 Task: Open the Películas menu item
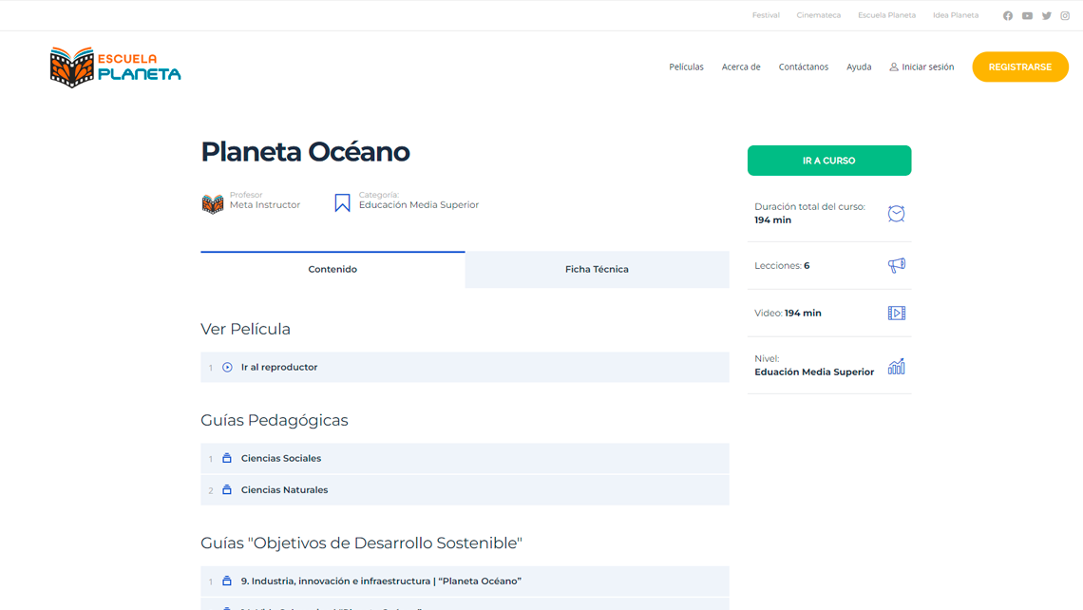point(686,67)
